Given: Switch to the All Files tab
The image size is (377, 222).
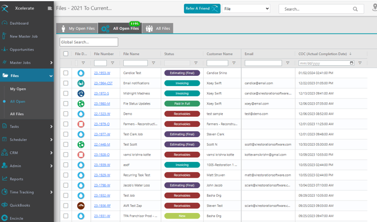Looking at the screenshot, I should click(x=158, y=28).
